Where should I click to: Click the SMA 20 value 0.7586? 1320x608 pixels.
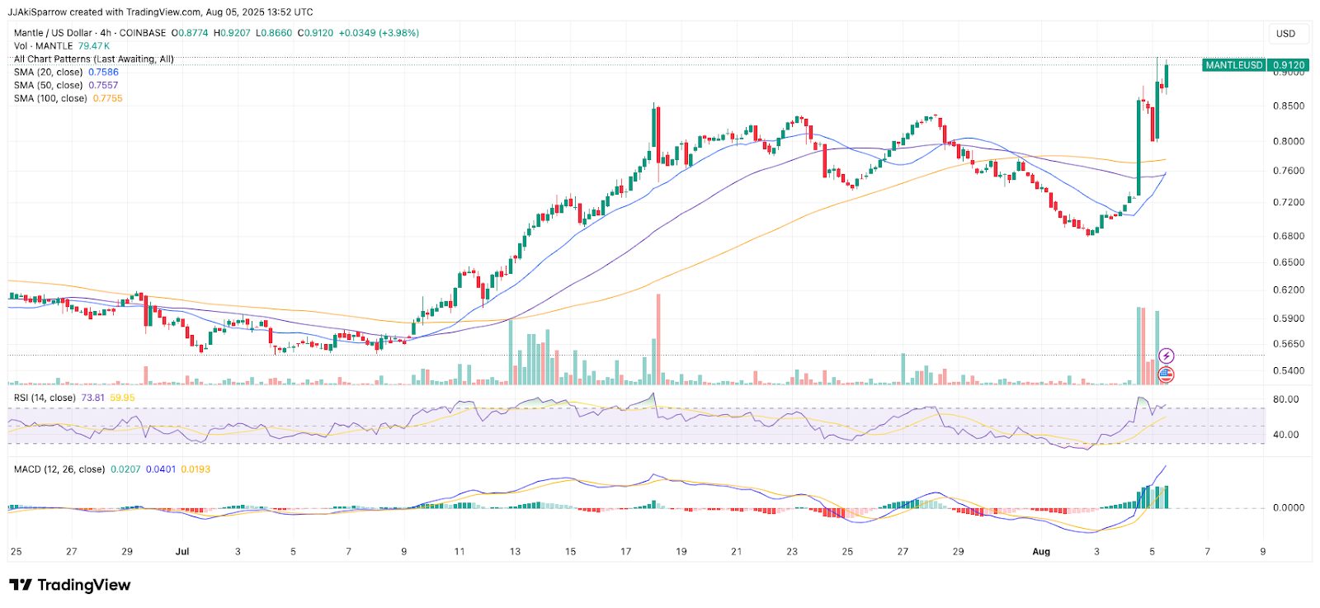[103, 73]
